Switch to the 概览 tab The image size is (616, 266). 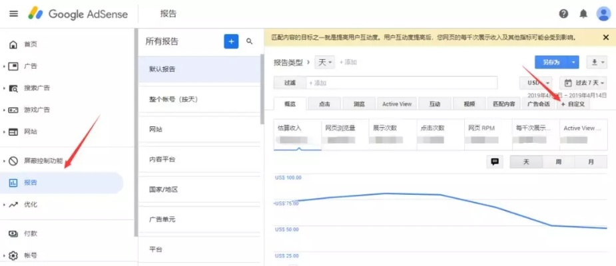coord(290,104)
